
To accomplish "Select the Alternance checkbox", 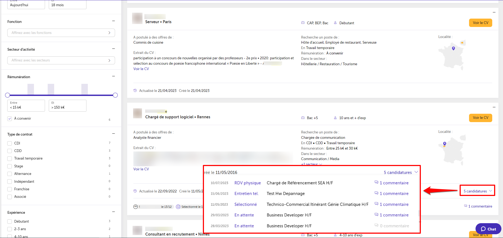I will click(x=10, y=174).
